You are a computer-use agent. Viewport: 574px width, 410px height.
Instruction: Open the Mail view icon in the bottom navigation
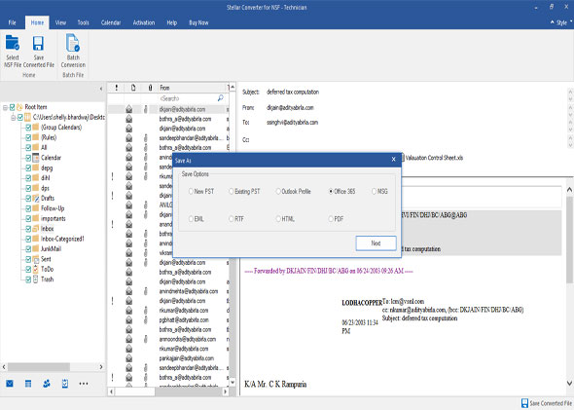pyautogui.click(x=10, y=384)
